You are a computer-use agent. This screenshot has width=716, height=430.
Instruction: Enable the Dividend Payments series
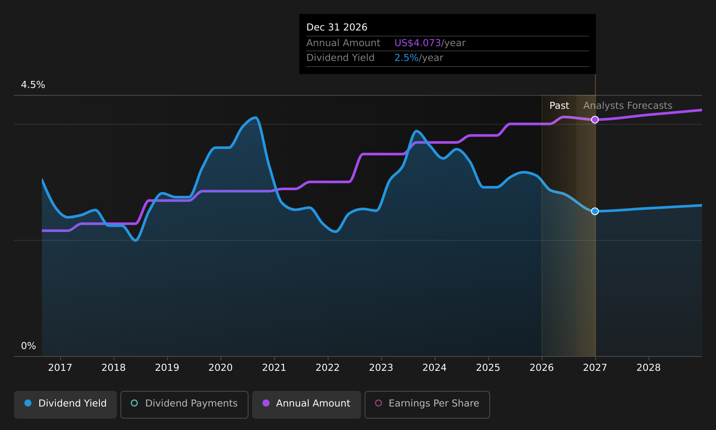tap(184, 404)
